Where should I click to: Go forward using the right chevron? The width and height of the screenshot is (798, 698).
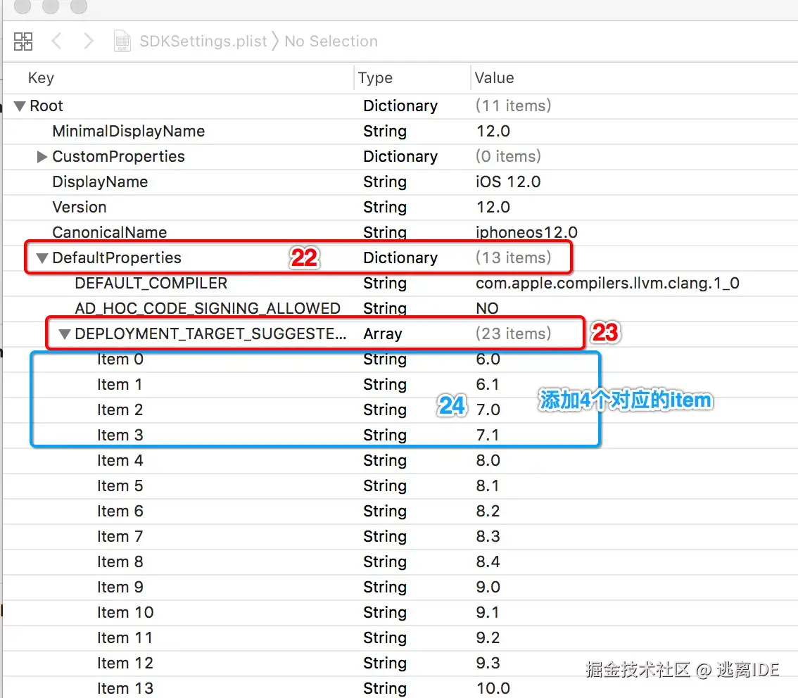[x=89, y=42]
